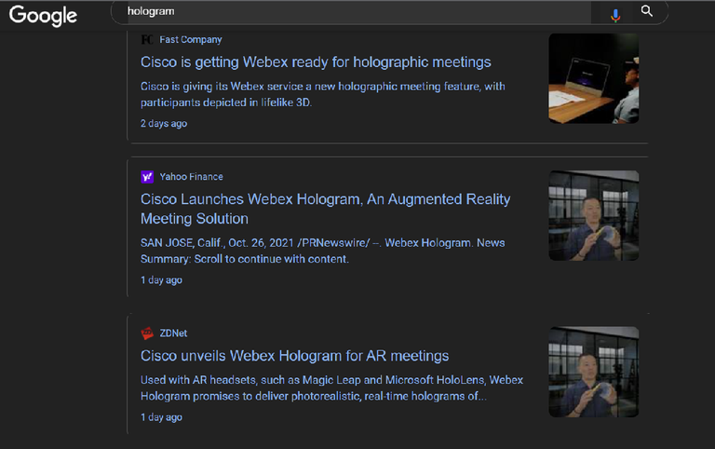715x449 pixels.
Task: Click the magnifying glass search button
Action: 647,11
